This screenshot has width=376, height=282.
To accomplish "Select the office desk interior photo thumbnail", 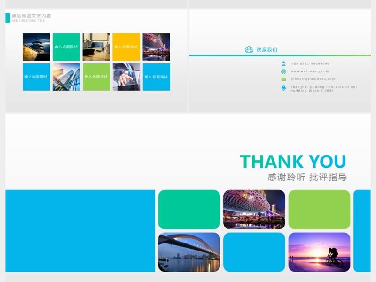I will coord(96,47).
